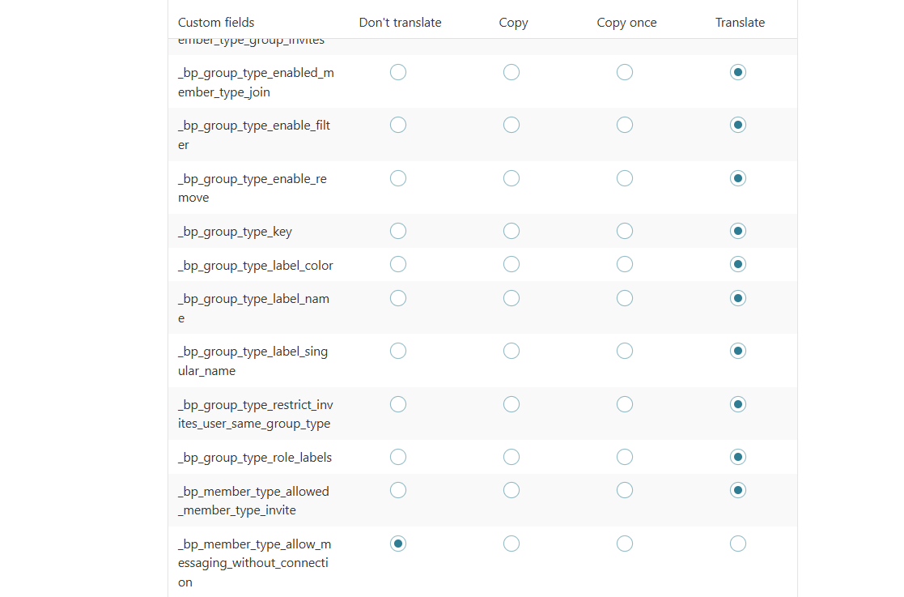Click the Don't translate column header

point(400,23)
